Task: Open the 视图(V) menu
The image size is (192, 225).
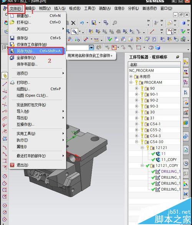Action: click(45, 8)
